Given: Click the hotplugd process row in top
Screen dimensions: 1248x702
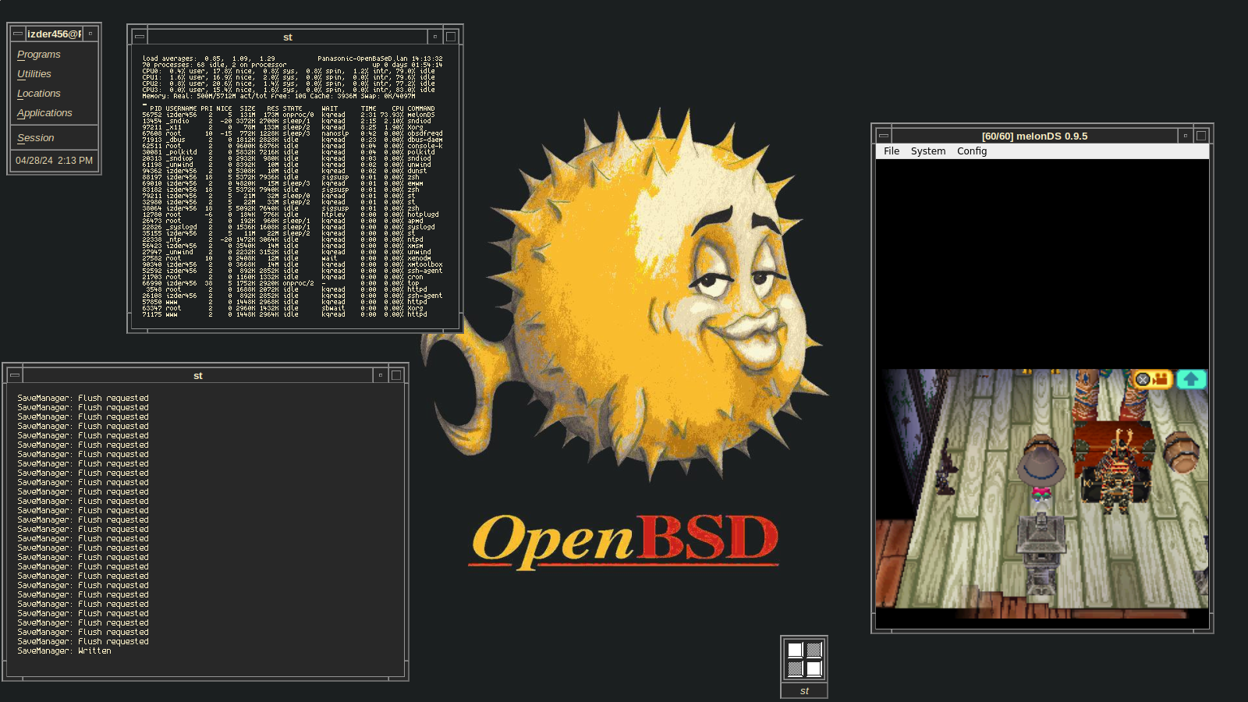Looking at the screenshot, I should 290,214.
